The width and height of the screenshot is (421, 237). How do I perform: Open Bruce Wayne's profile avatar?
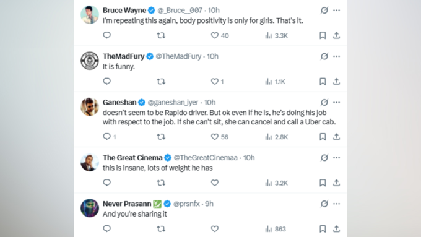pyautogui.click(x=90, y=15)
